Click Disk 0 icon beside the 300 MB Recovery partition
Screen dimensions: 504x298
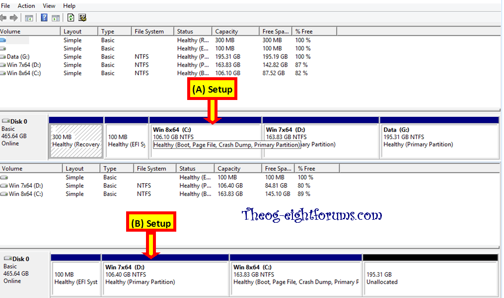click(x=6, y=121)
